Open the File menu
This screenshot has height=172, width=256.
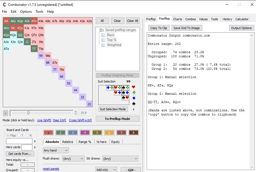point(4,12)
